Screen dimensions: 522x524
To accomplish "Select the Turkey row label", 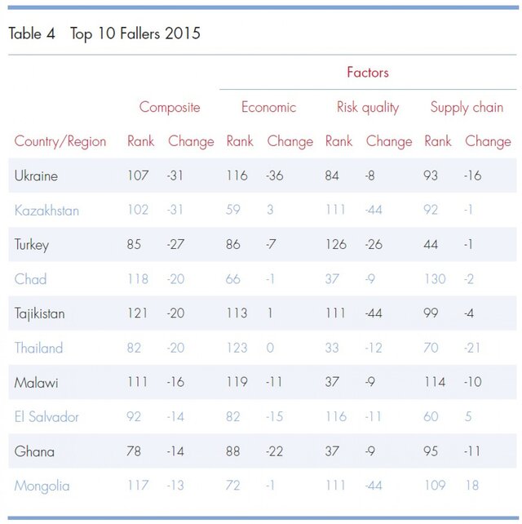I will click(31, 246).
